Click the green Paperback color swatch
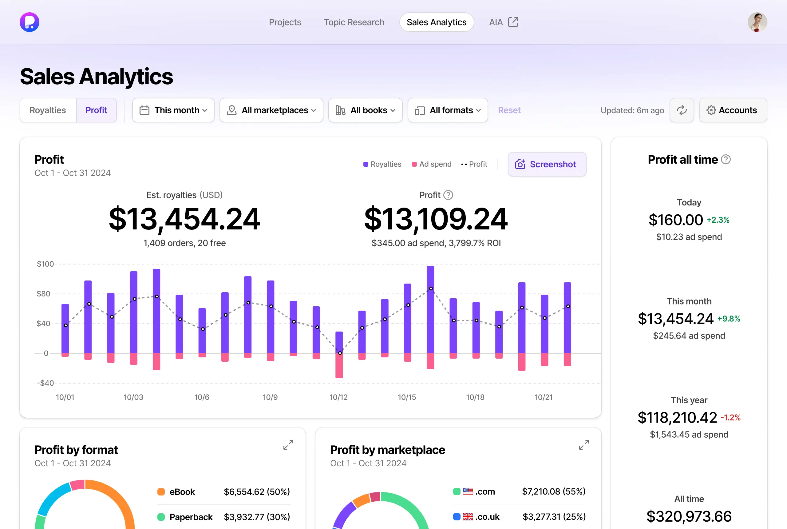This screenshot has height=529, width=787. point(161,517)
